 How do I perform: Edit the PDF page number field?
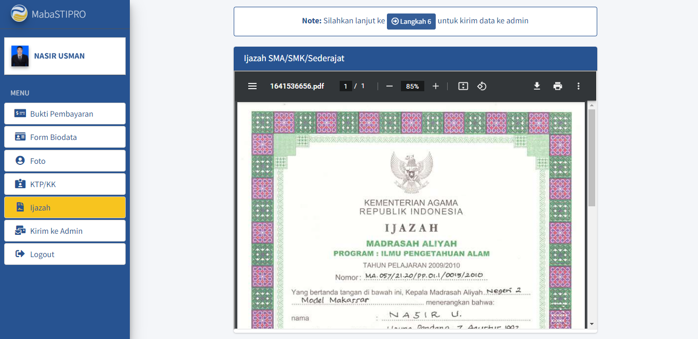[x=346, y=86]
